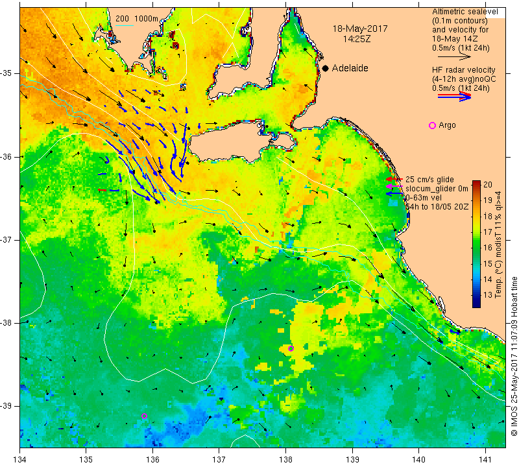
Task: Click '54h to 18/05 20Z' legend text
Action: [x=437, y=206]
